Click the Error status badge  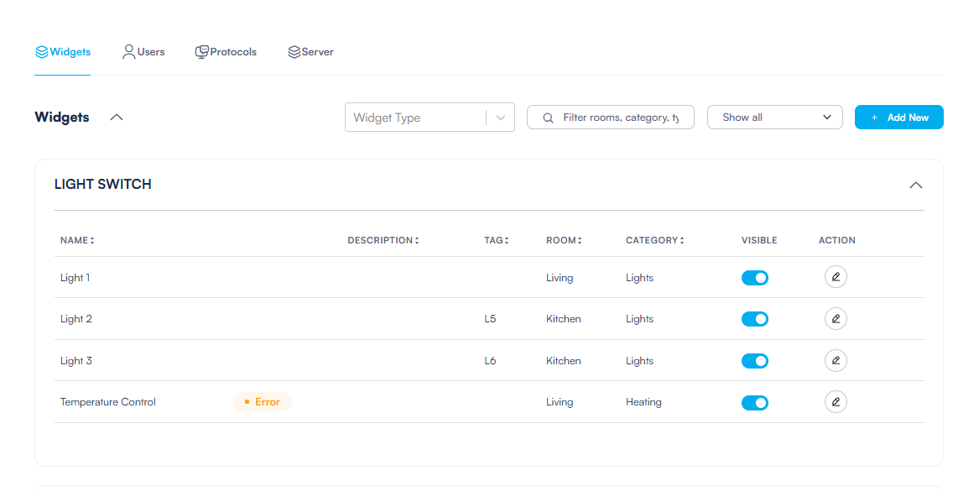tap(262, 402)
